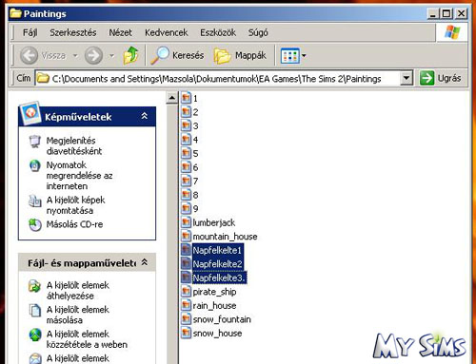Select the mountain_house file name
476x364 pixels.
point(225,237)
